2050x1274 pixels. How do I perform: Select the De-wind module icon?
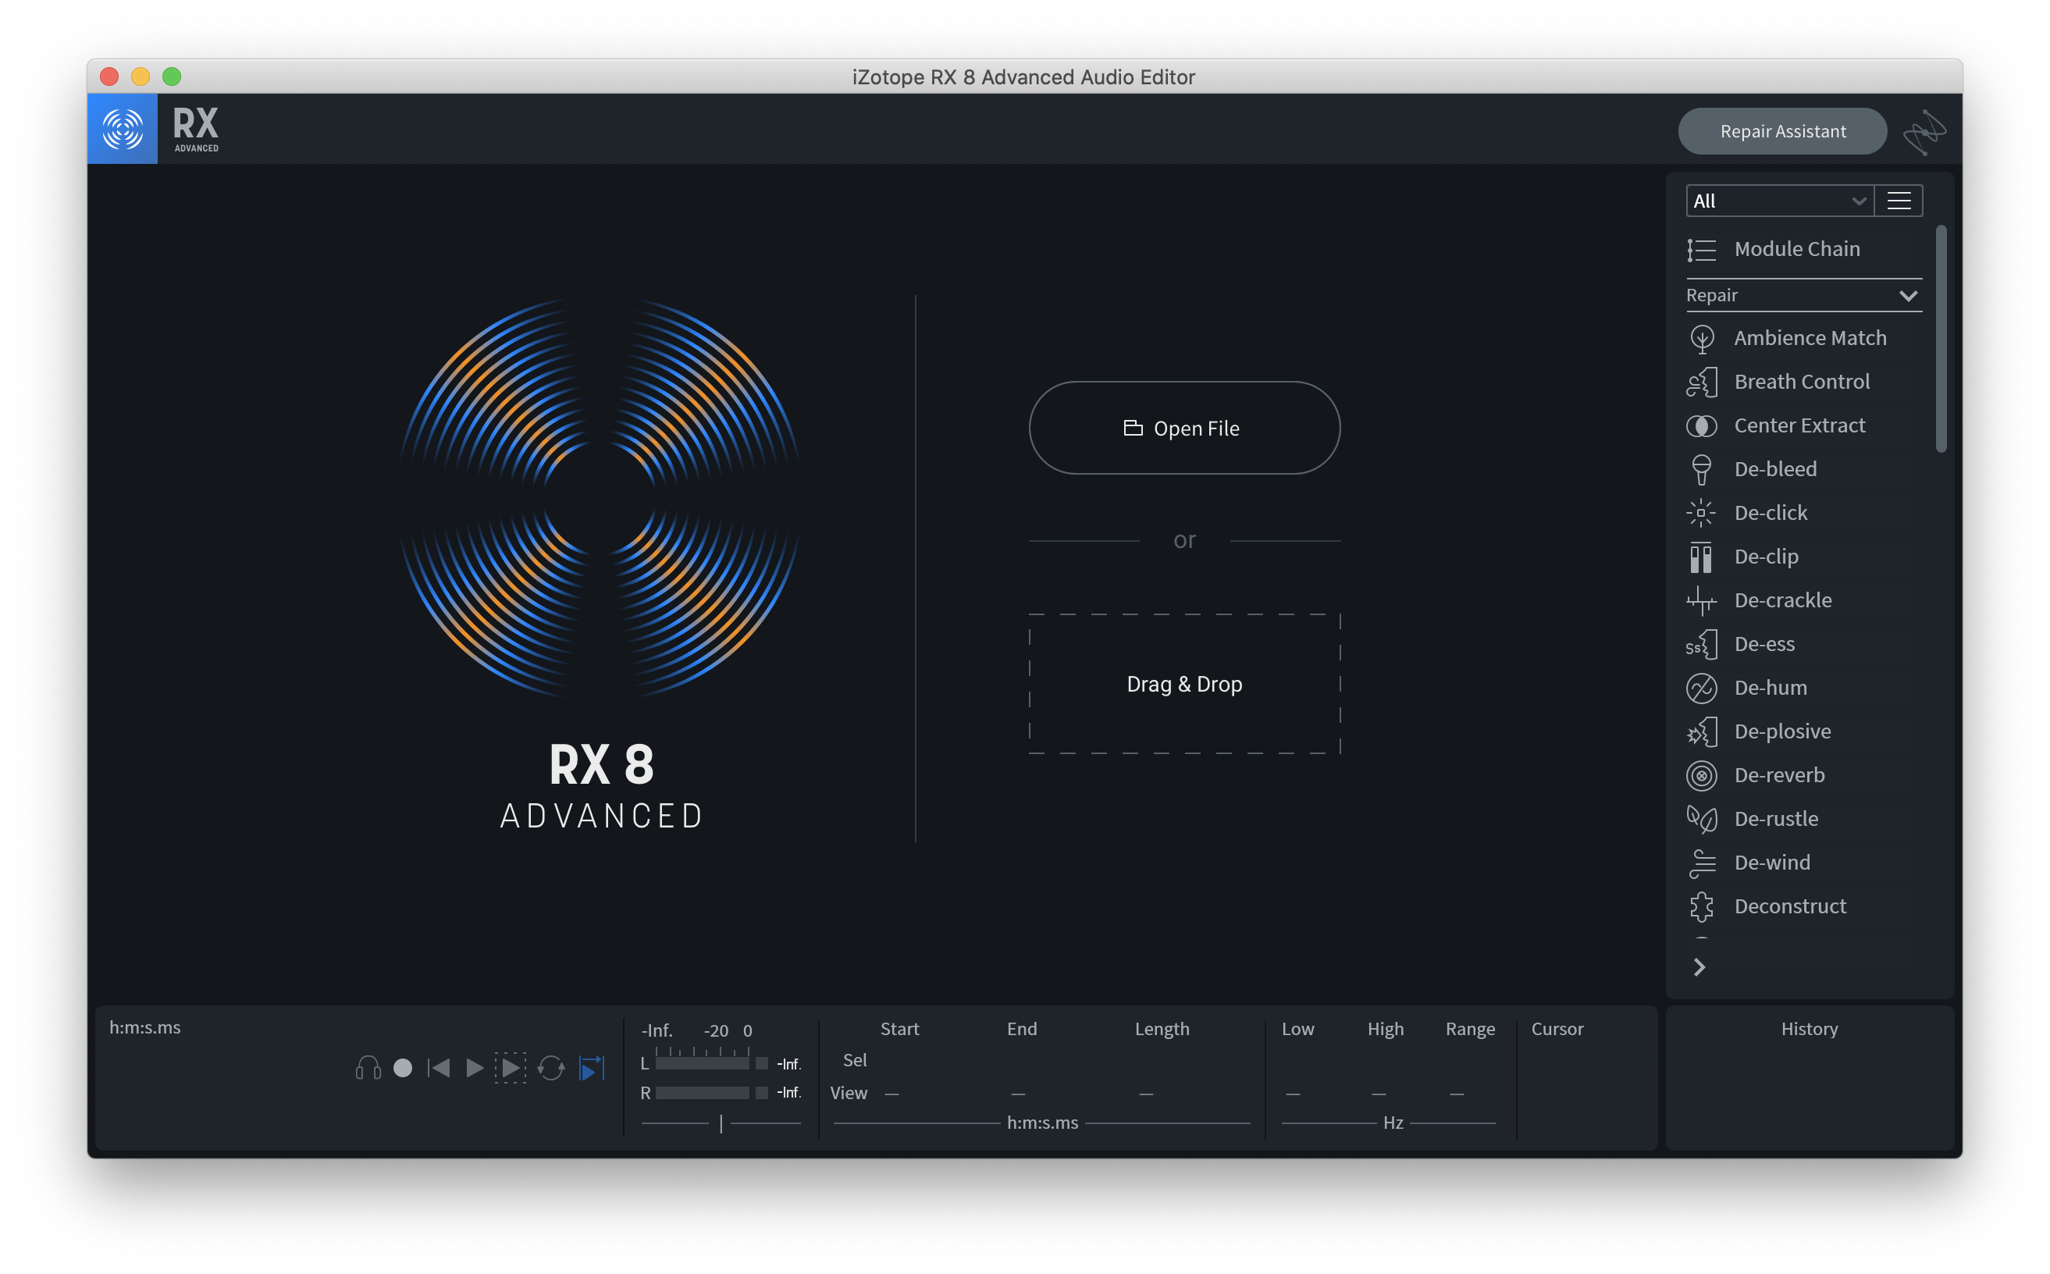1701,863
